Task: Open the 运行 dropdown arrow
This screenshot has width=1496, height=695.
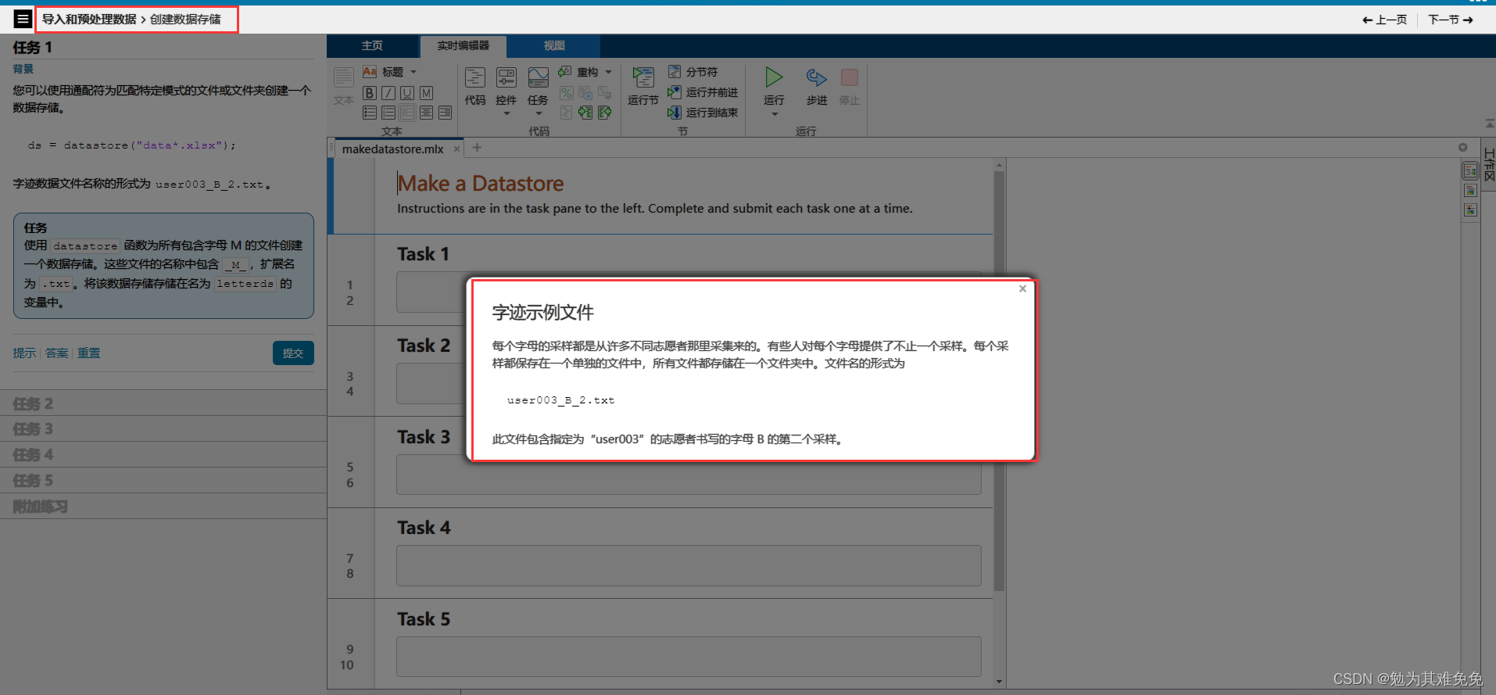Action: (775, 114)
